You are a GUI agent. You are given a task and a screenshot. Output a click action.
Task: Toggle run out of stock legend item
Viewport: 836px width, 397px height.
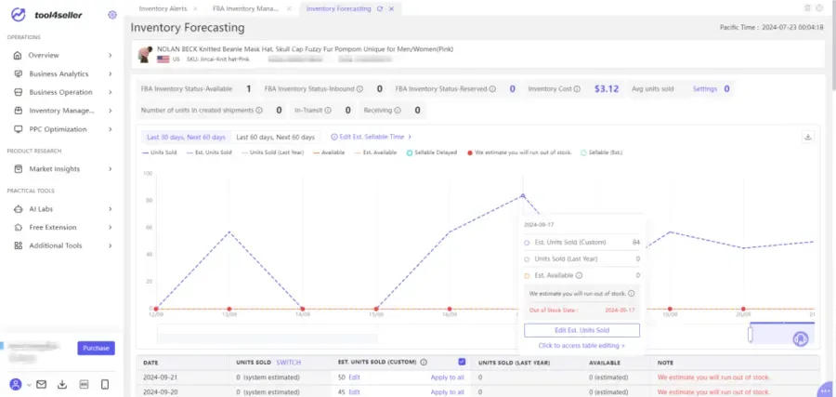click(519, 152)
